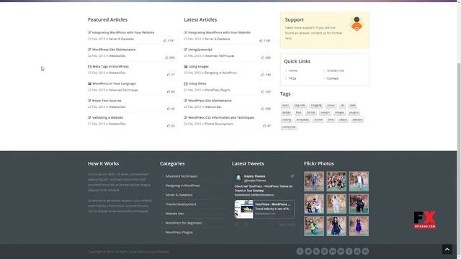Viewport: 461px width, 259px height.
Task: Open Flickr group photo of many people
Action: (x=336, y=181)
